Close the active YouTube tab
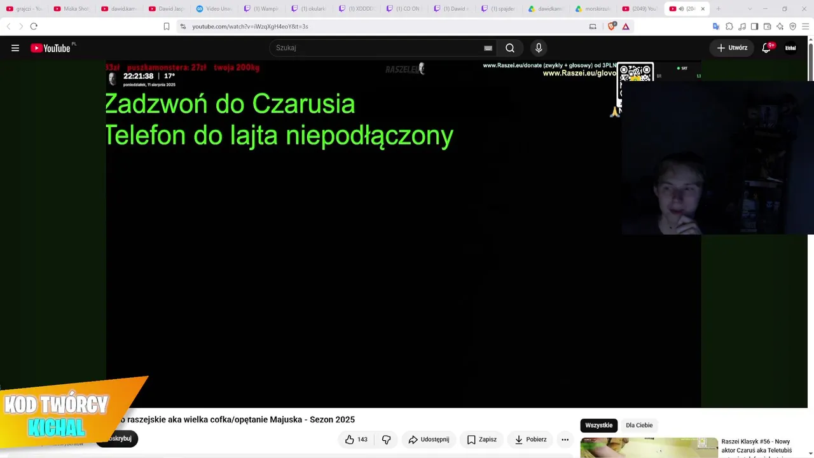Viewport: 814px width, 458px height. (703, 9)
